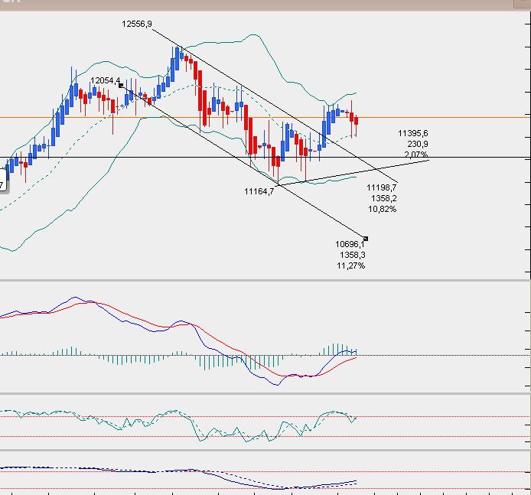Click the 1358,3 difference value
The height and width of the screenshot is (495, 531).
[353, 255]
